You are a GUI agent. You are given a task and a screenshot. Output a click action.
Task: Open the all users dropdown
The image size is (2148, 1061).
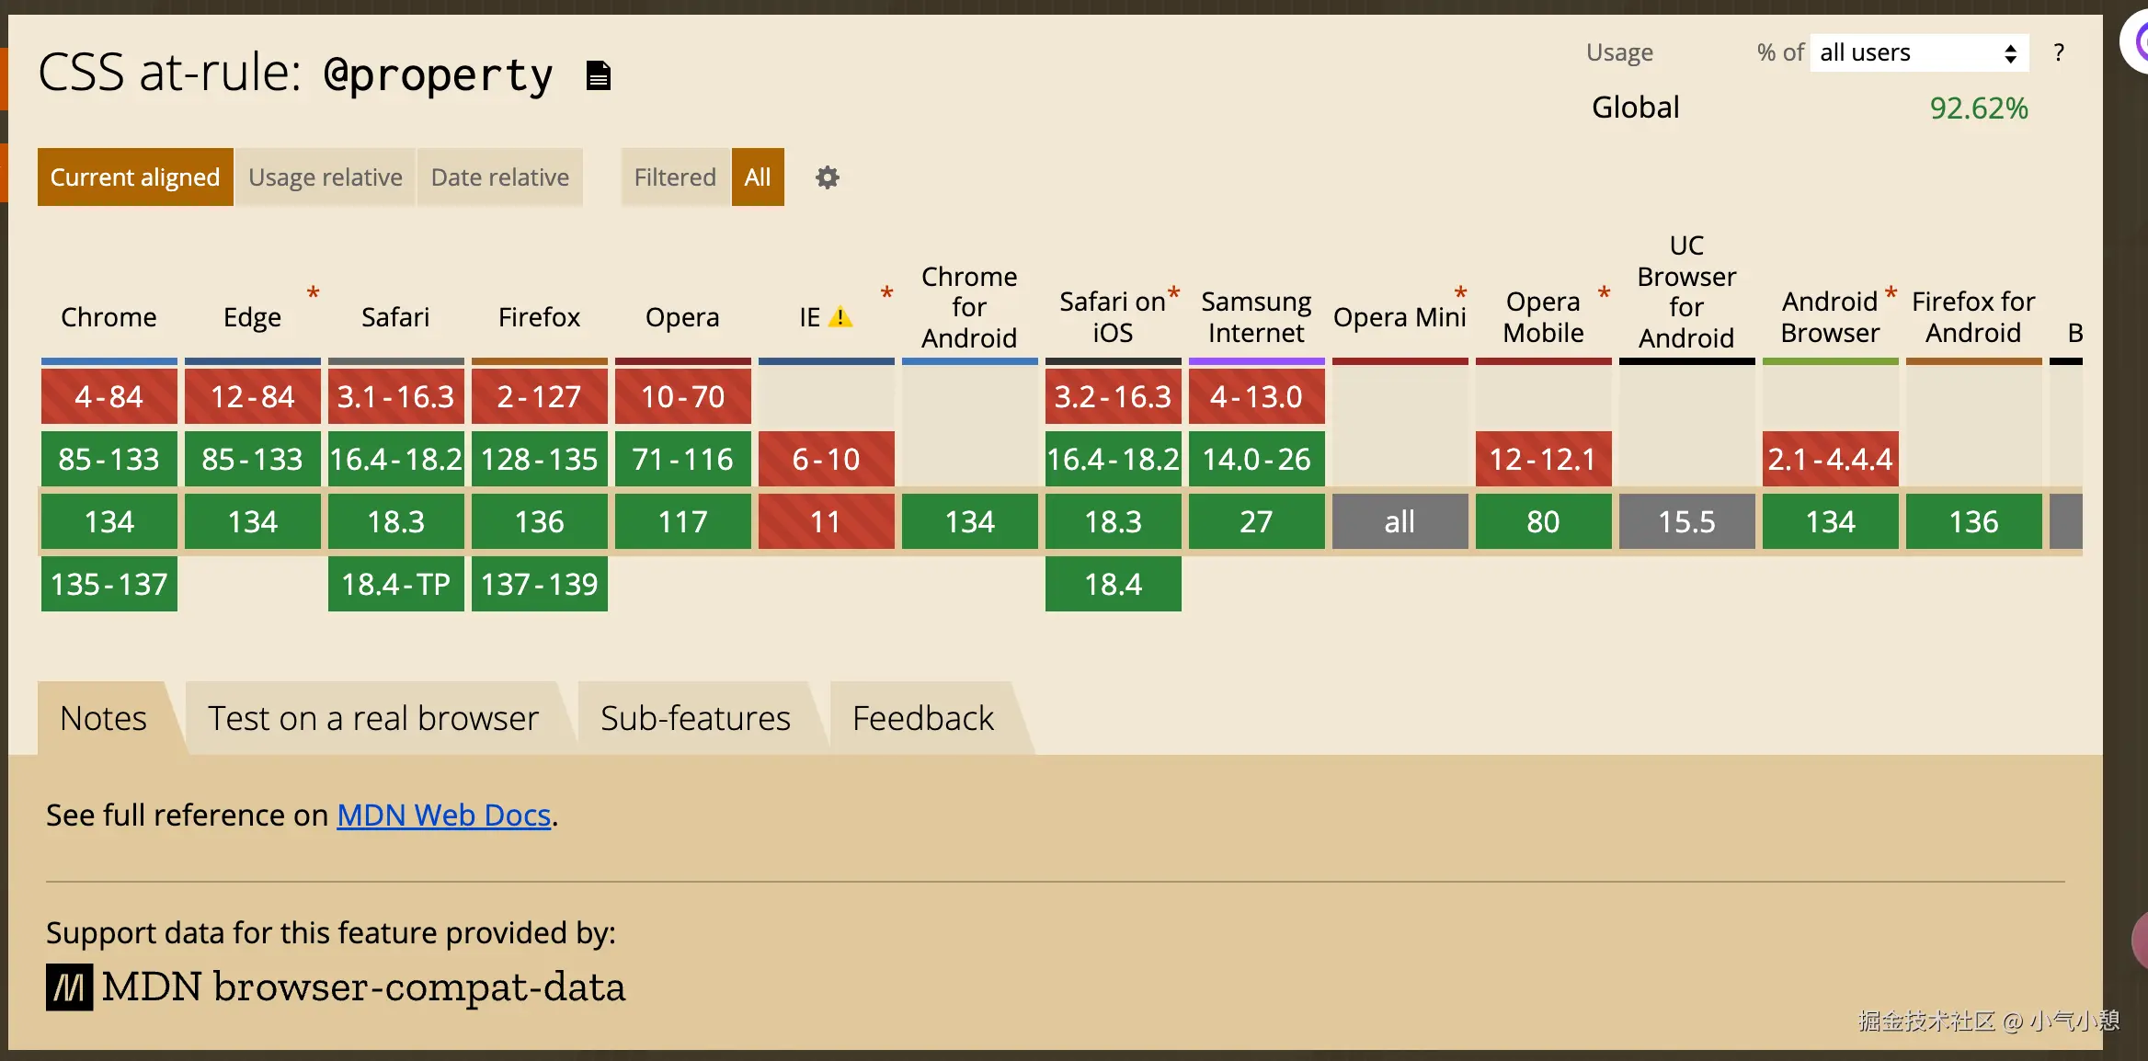coord(1918,53)
